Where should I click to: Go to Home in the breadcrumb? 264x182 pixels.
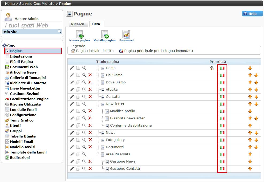(10, 4)
